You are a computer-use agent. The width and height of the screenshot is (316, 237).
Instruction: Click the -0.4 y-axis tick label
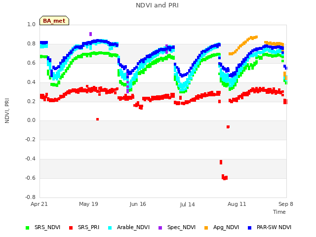click(30, 159)
